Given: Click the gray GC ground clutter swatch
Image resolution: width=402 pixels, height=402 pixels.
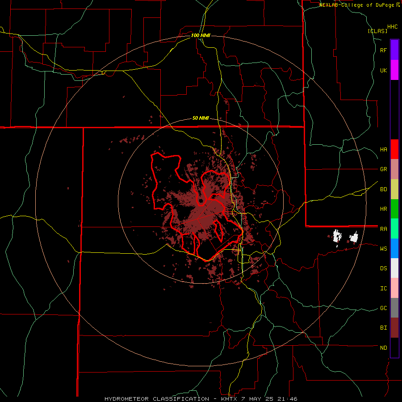Looking at the screenshot, I should click(394, 308).
